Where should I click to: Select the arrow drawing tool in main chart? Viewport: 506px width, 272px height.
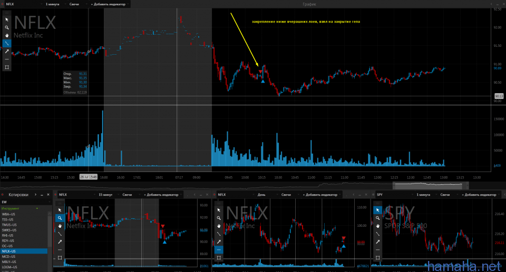pyautogui.click(x=7, y=51)
